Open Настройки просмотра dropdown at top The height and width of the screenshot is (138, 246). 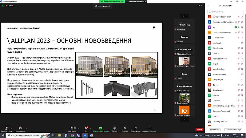click(x=137, y=2)
